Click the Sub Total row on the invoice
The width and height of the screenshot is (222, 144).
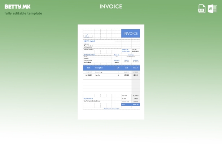(130, 96)
